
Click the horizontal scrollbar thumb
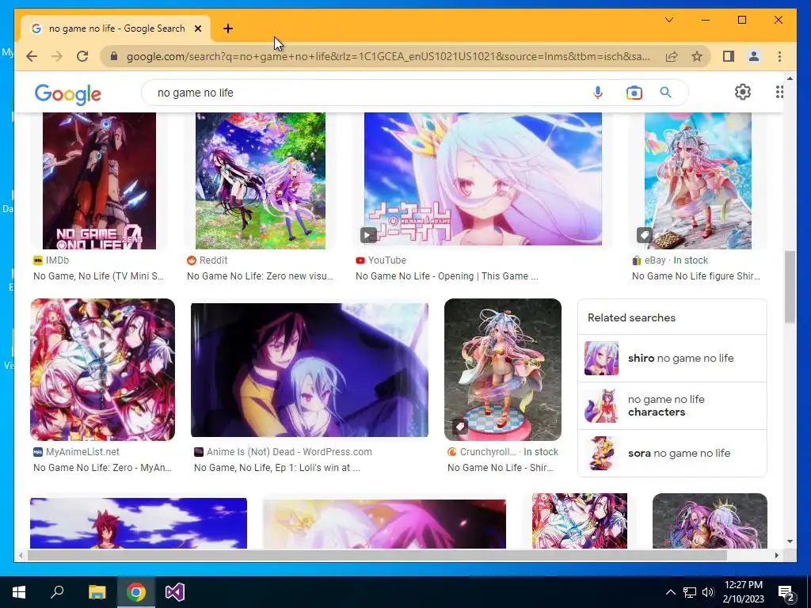[377, 555]
